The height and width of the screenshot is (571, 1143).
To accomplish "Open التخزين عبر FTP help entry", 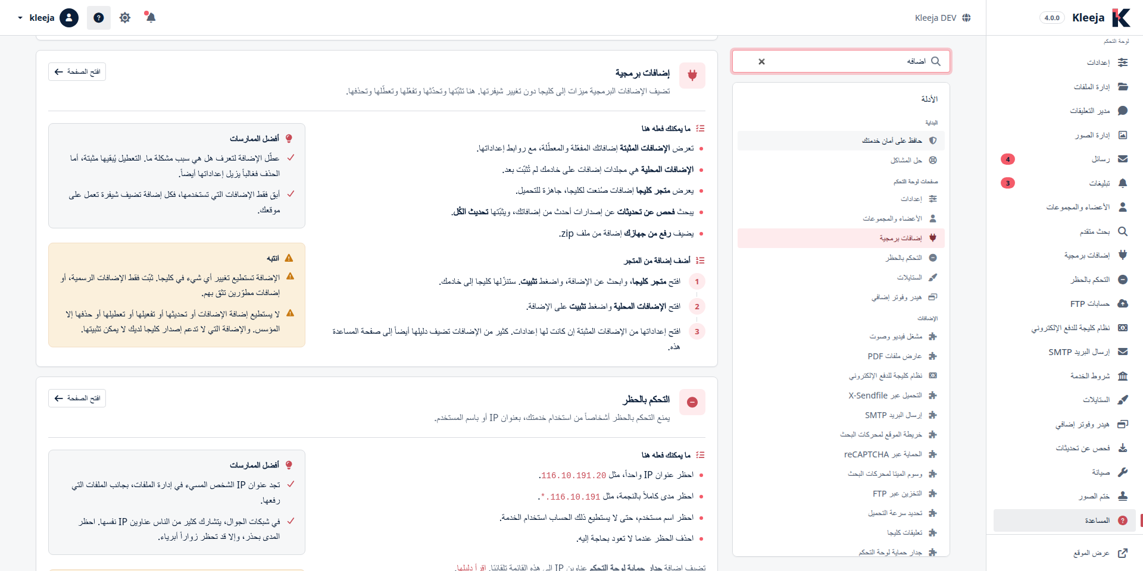I will tap(841, 493).
